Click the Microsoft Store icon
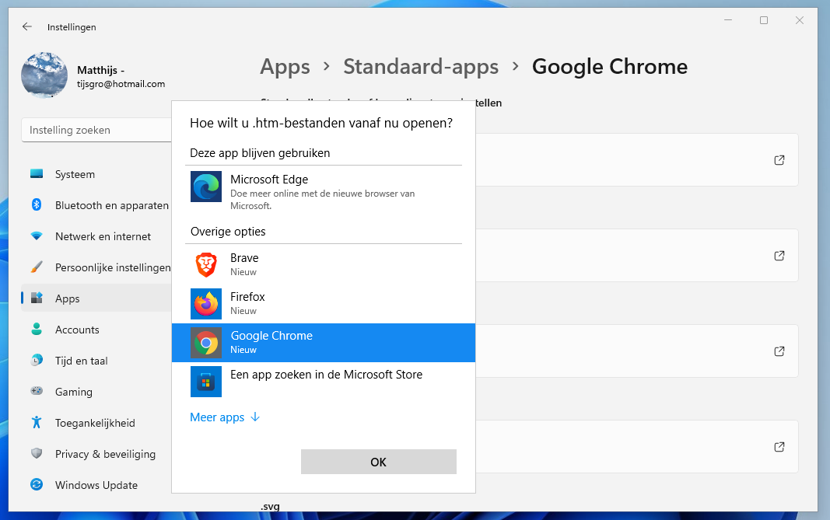Image resolution: width=830 pixels, height=520 pixels. 206,382
